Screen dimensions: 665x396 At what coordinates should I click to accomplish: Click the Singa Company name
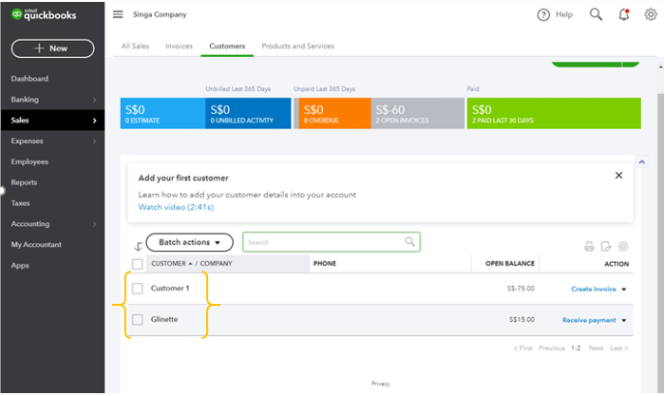[160, 14]
